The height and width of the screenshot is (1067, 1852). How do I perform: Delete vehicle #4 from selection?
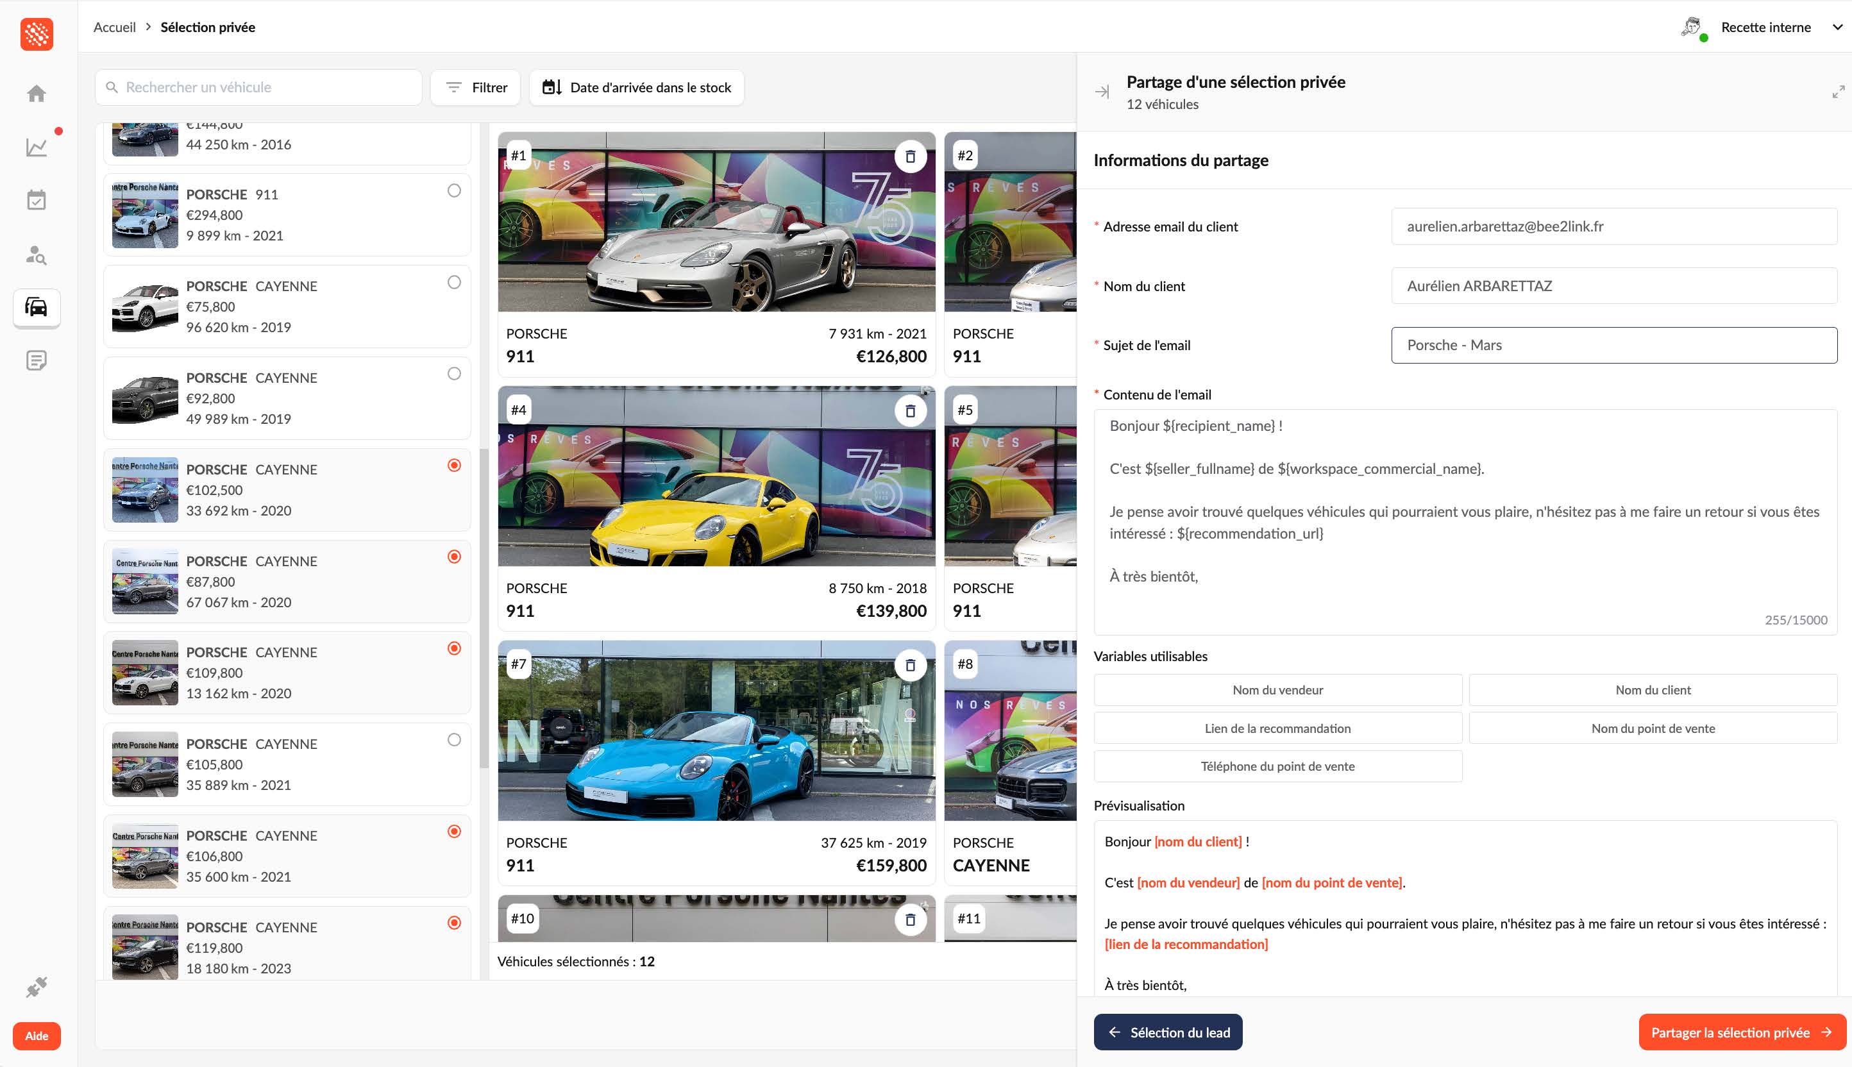(x=910, y=410)
